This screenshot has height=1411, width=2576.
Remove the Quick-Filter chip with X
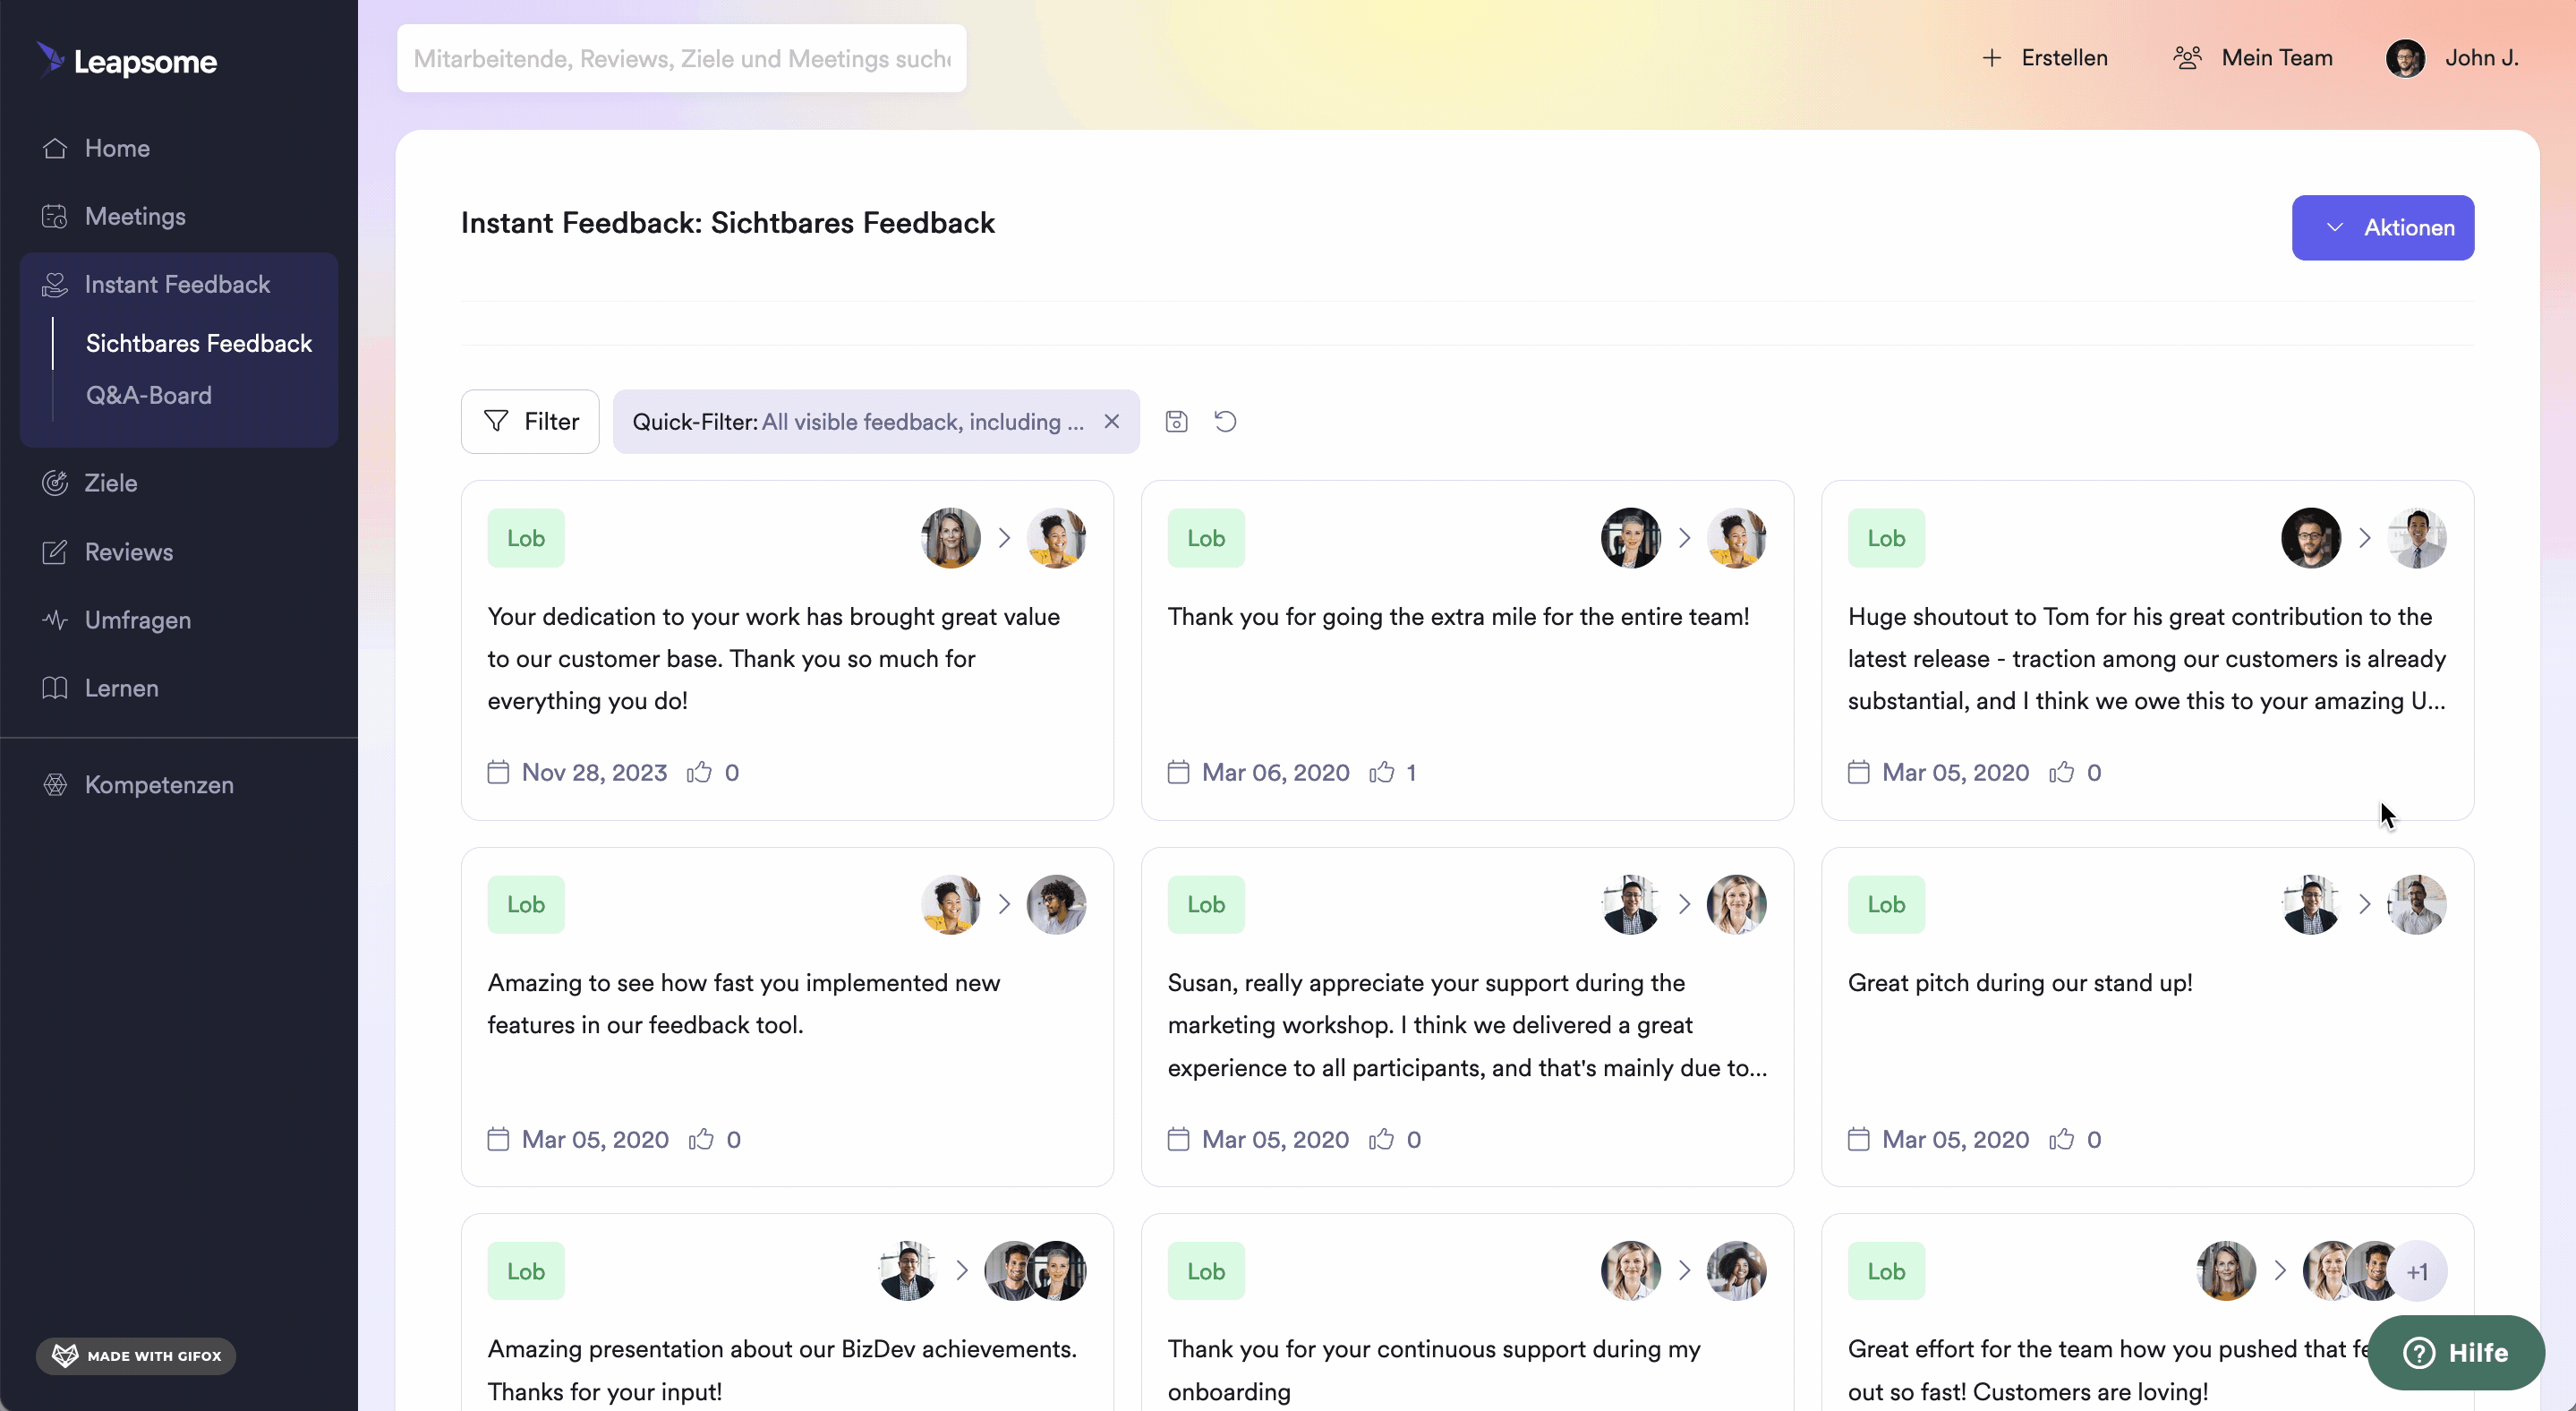pyautogui.click(x=1111, y=422)
